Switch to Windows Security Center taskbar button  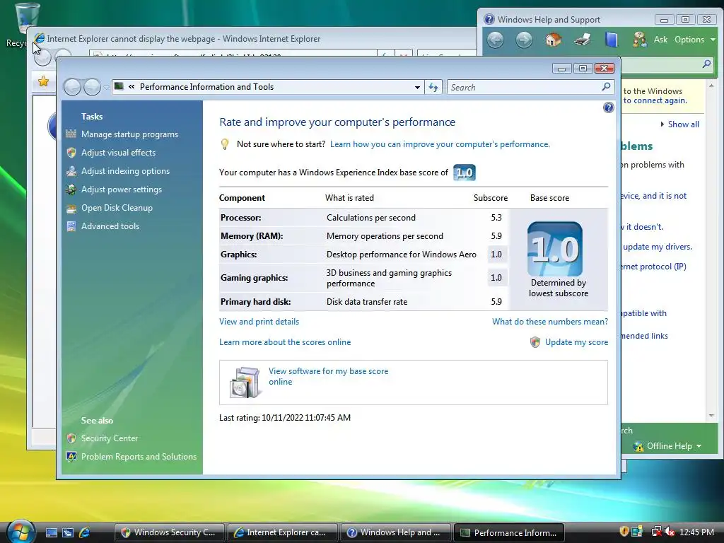click(170, 532)
